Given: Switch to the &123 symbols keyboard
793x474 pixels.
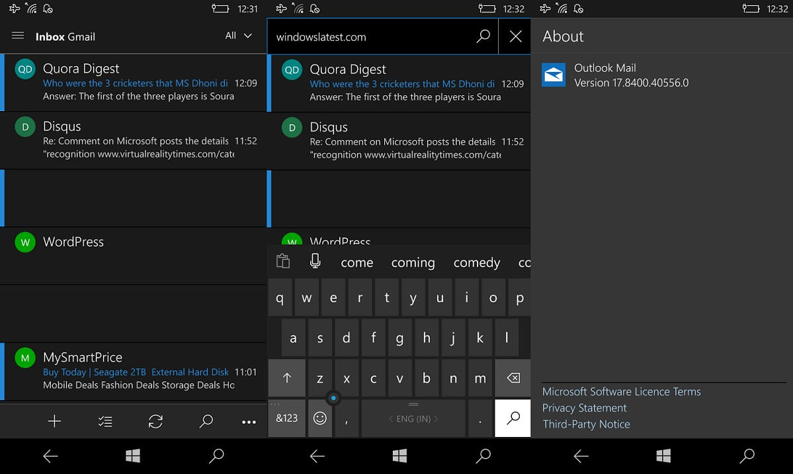Looking at the screenshot, I should pos(287,418).
